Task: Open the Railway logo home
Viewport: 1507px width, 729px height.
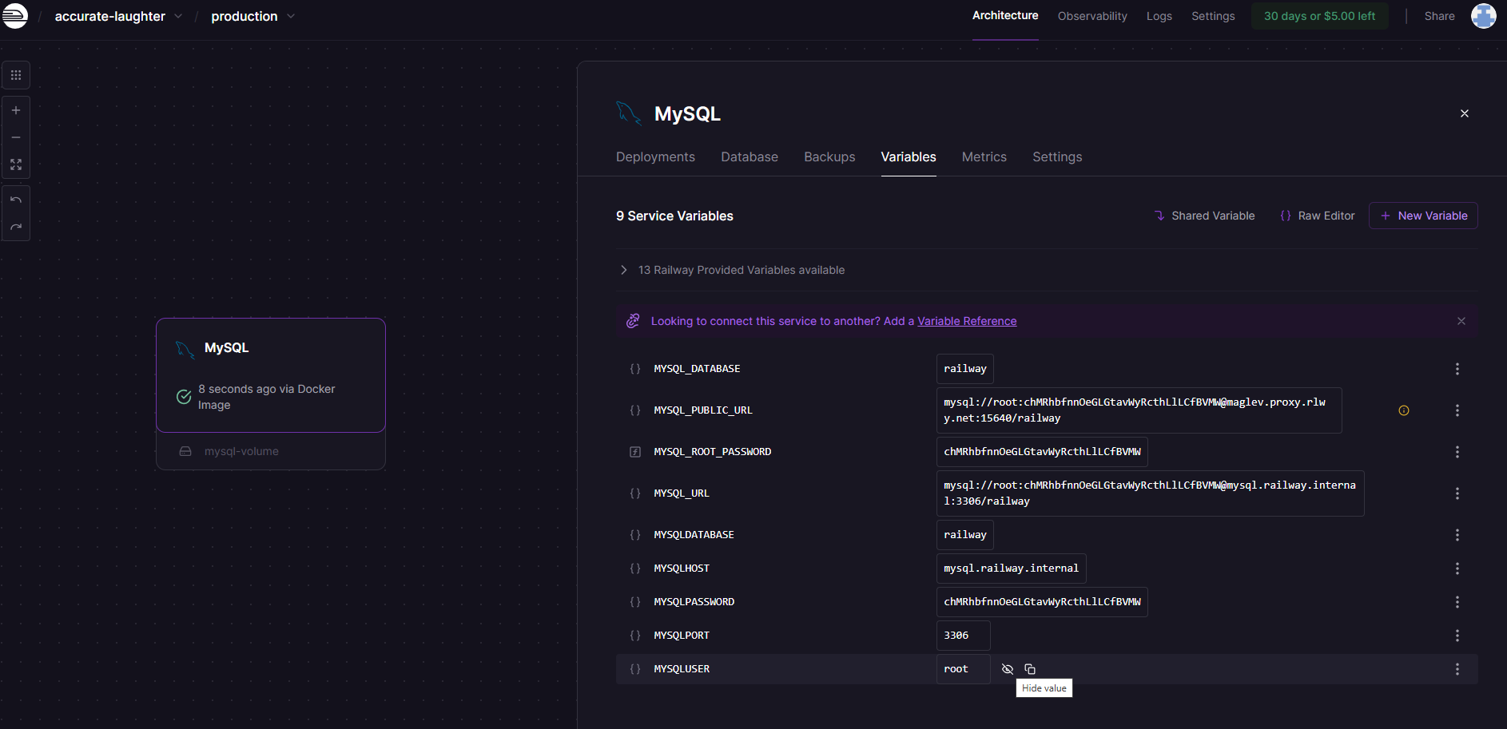Action: point(14,16)
